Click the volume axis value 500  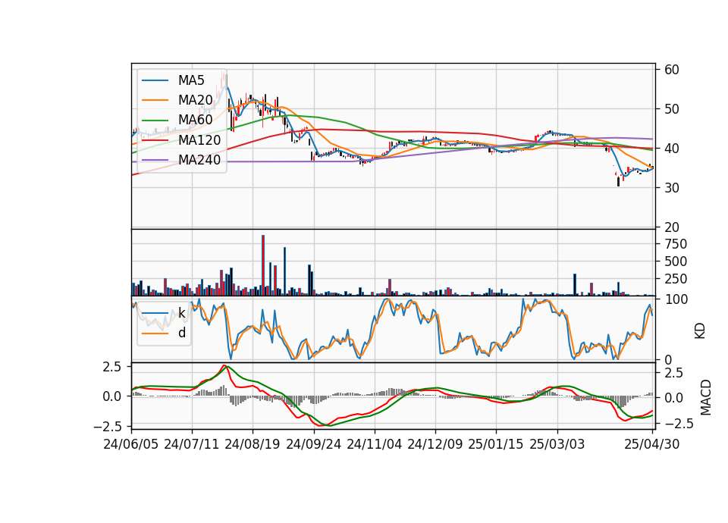(676, 261)
